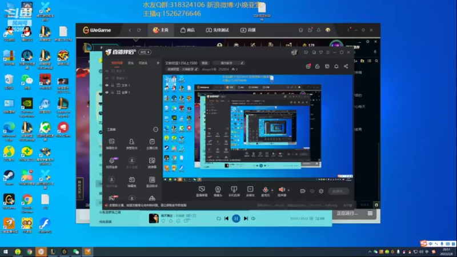
Task: Add a 直播屏幕 screen capture source
Action: click(x=202, y=191)
